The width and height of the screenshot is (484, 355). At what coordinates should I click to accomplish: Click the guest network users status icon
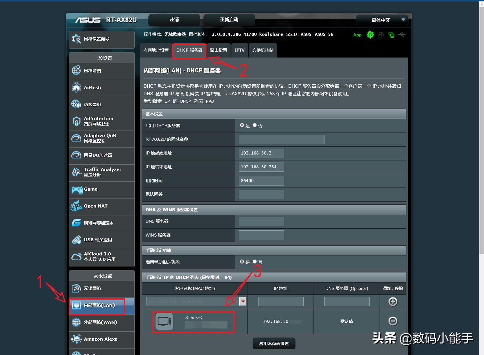click(381, 35)
